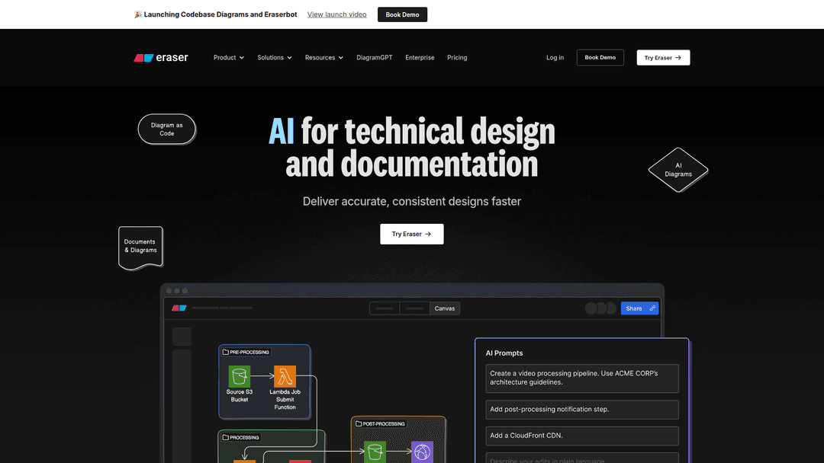Click the Source S3 Bucket icon
Screen dimensions: 824x463
[240, 376]
